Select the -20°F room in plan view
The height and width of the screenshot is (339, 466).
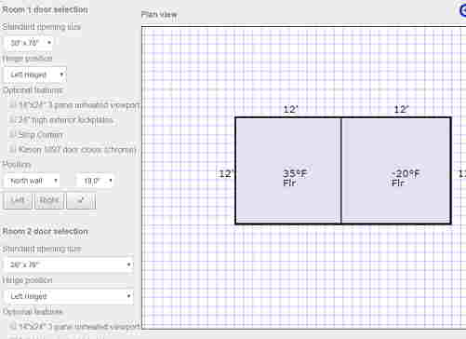coord(396,170)
